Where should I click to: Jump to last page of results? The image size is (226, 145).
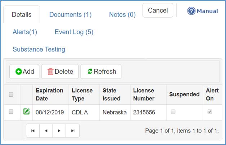click(73, 131)
